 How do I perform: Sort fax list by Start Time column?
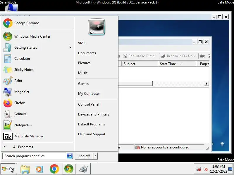(x=177, y=64)
